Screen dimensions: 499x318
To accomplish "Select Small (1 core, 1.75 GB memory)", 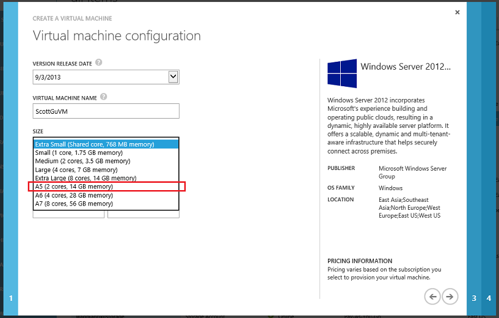I will (x=106, y=153).
